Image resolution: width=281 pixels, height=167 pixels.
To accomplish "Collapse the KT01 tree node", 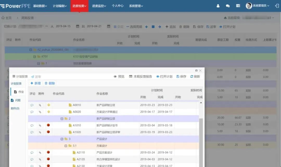I will point(34,56).
